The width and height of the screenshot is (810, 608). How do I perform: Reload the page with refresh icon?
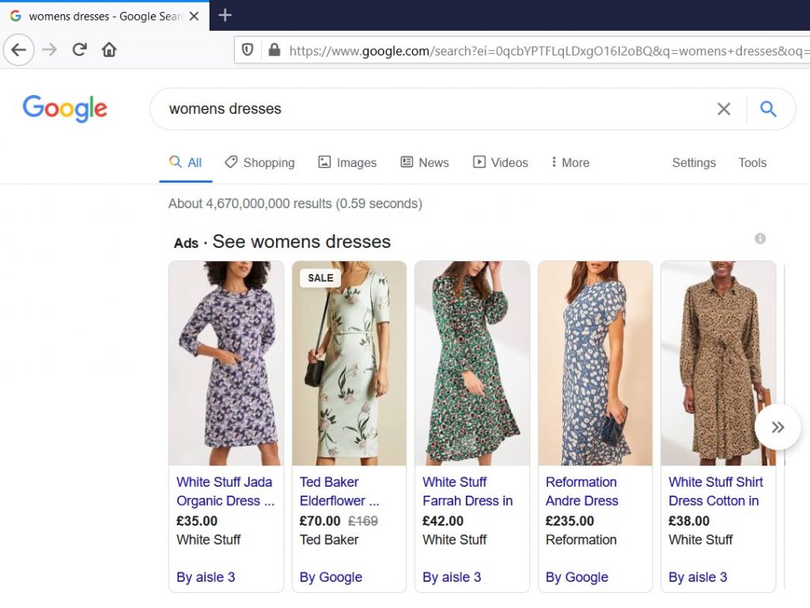(x=79, y=50)
